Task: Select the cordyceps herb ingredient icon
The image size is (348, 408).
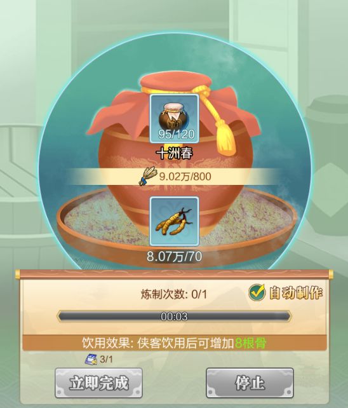Action: tap(174, 221)
